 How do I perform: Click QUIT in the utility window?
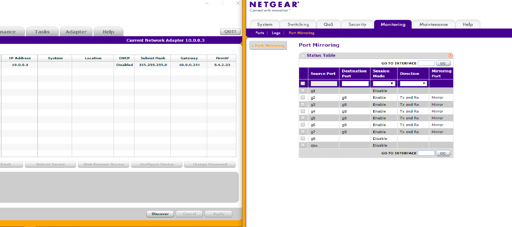230,32
